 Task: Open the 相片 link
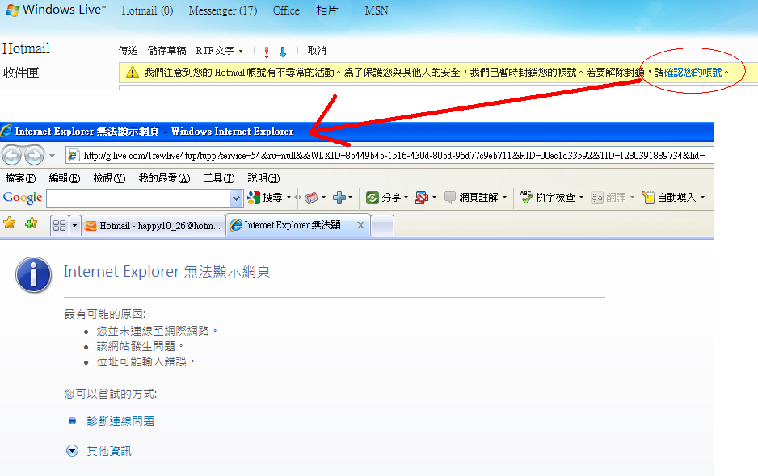tap(326, 10)
